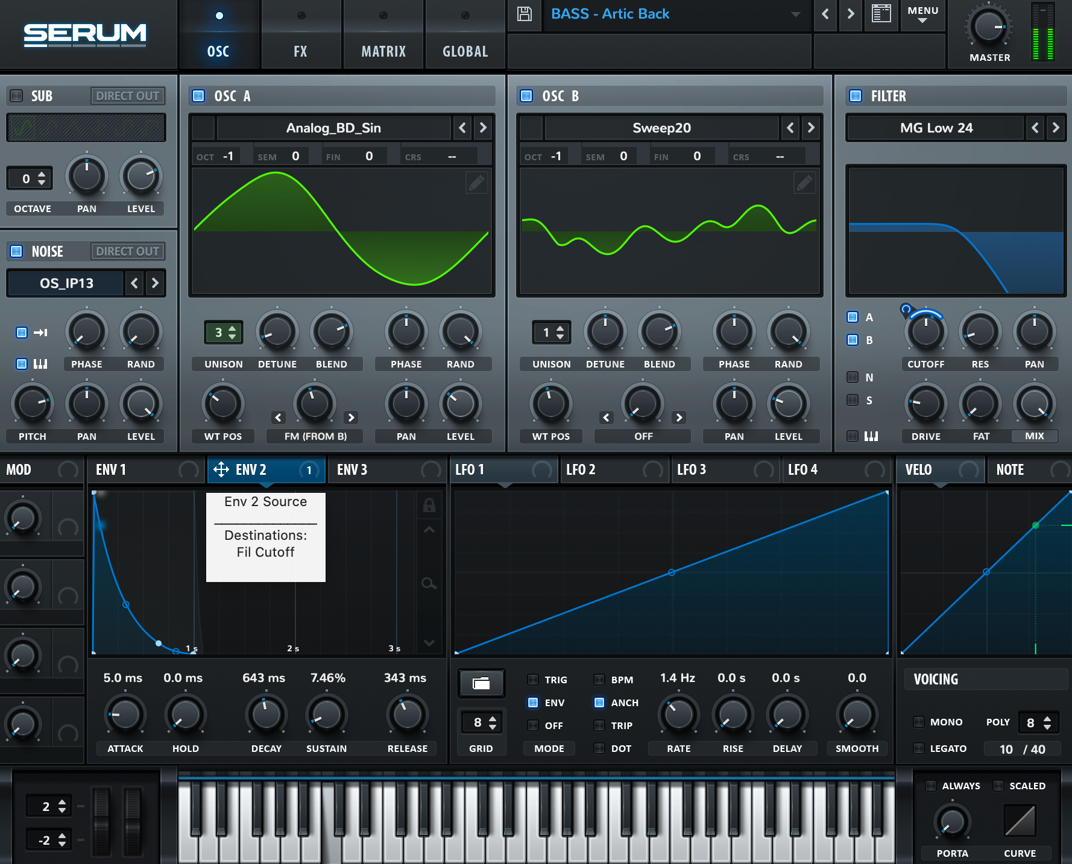Click the save preset floppy disk icon
Viewport: 1072px width, 864px height.
[525, 14]
